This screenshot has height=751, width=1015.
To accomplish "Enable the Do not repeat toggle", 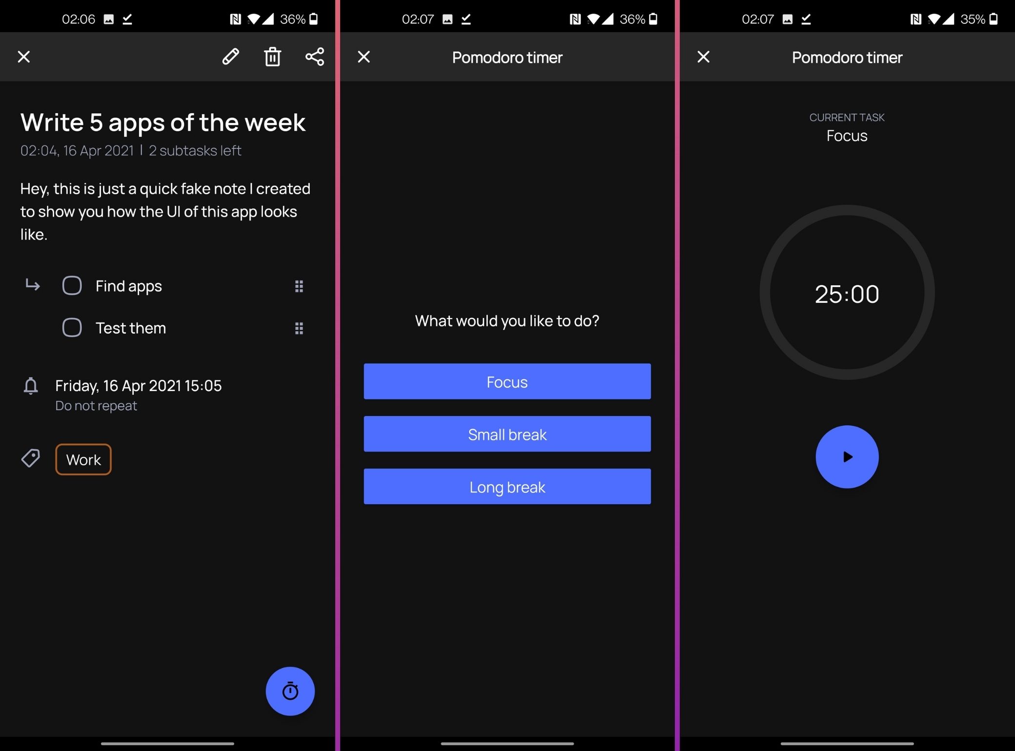I will [x=96, y=405].
